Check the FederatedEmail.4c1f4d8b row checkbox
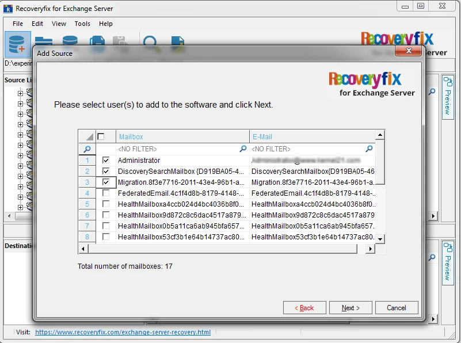This screenshot has width=461, height=343. [106, 193]
